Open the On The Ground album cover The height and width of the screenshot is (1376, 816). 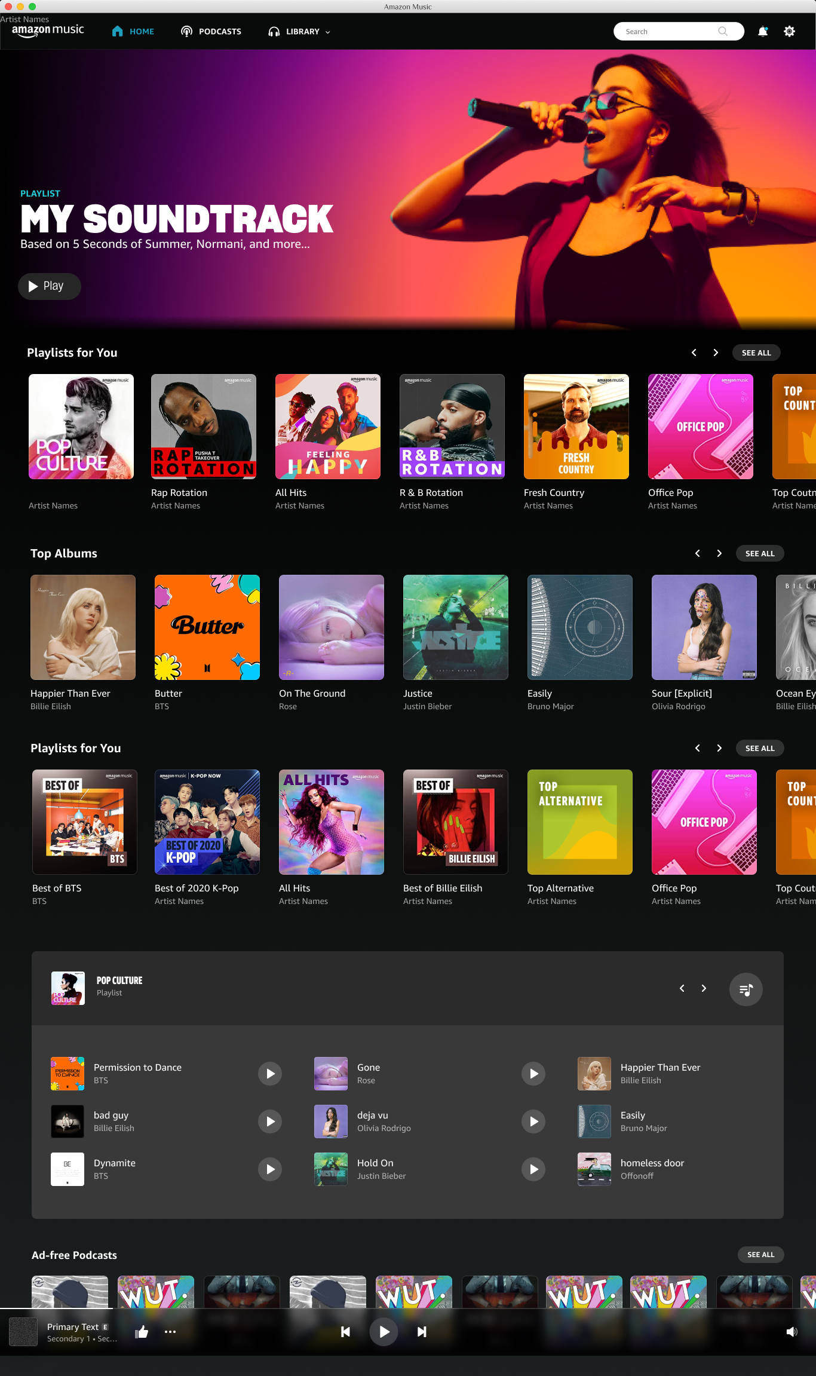click(332, 627)
